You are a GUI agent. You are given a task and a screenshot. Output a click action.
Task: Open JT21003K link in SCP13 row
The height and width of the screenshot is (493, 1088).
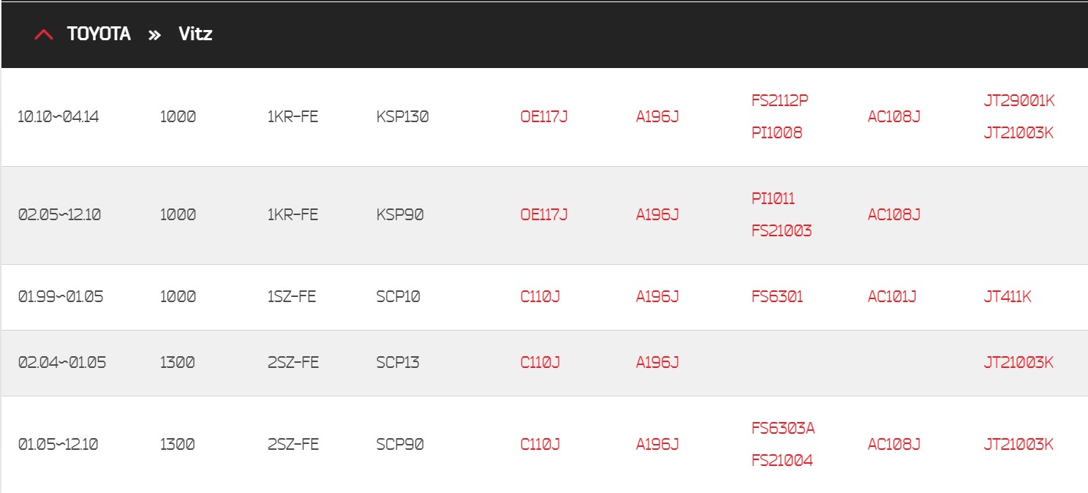1019,363
